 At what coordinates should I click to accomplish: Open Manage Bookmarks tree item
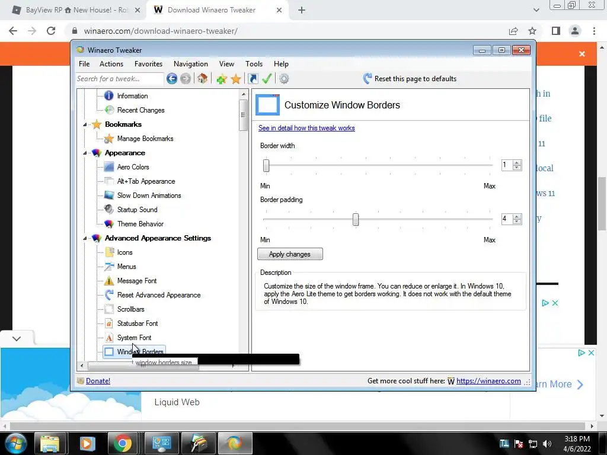point(145,139)
